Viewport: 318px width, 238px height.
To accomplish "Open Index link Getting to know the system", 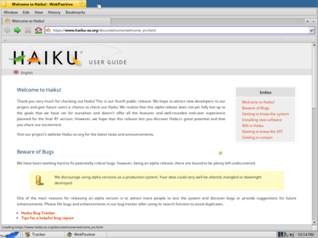I will pos(265,114).
